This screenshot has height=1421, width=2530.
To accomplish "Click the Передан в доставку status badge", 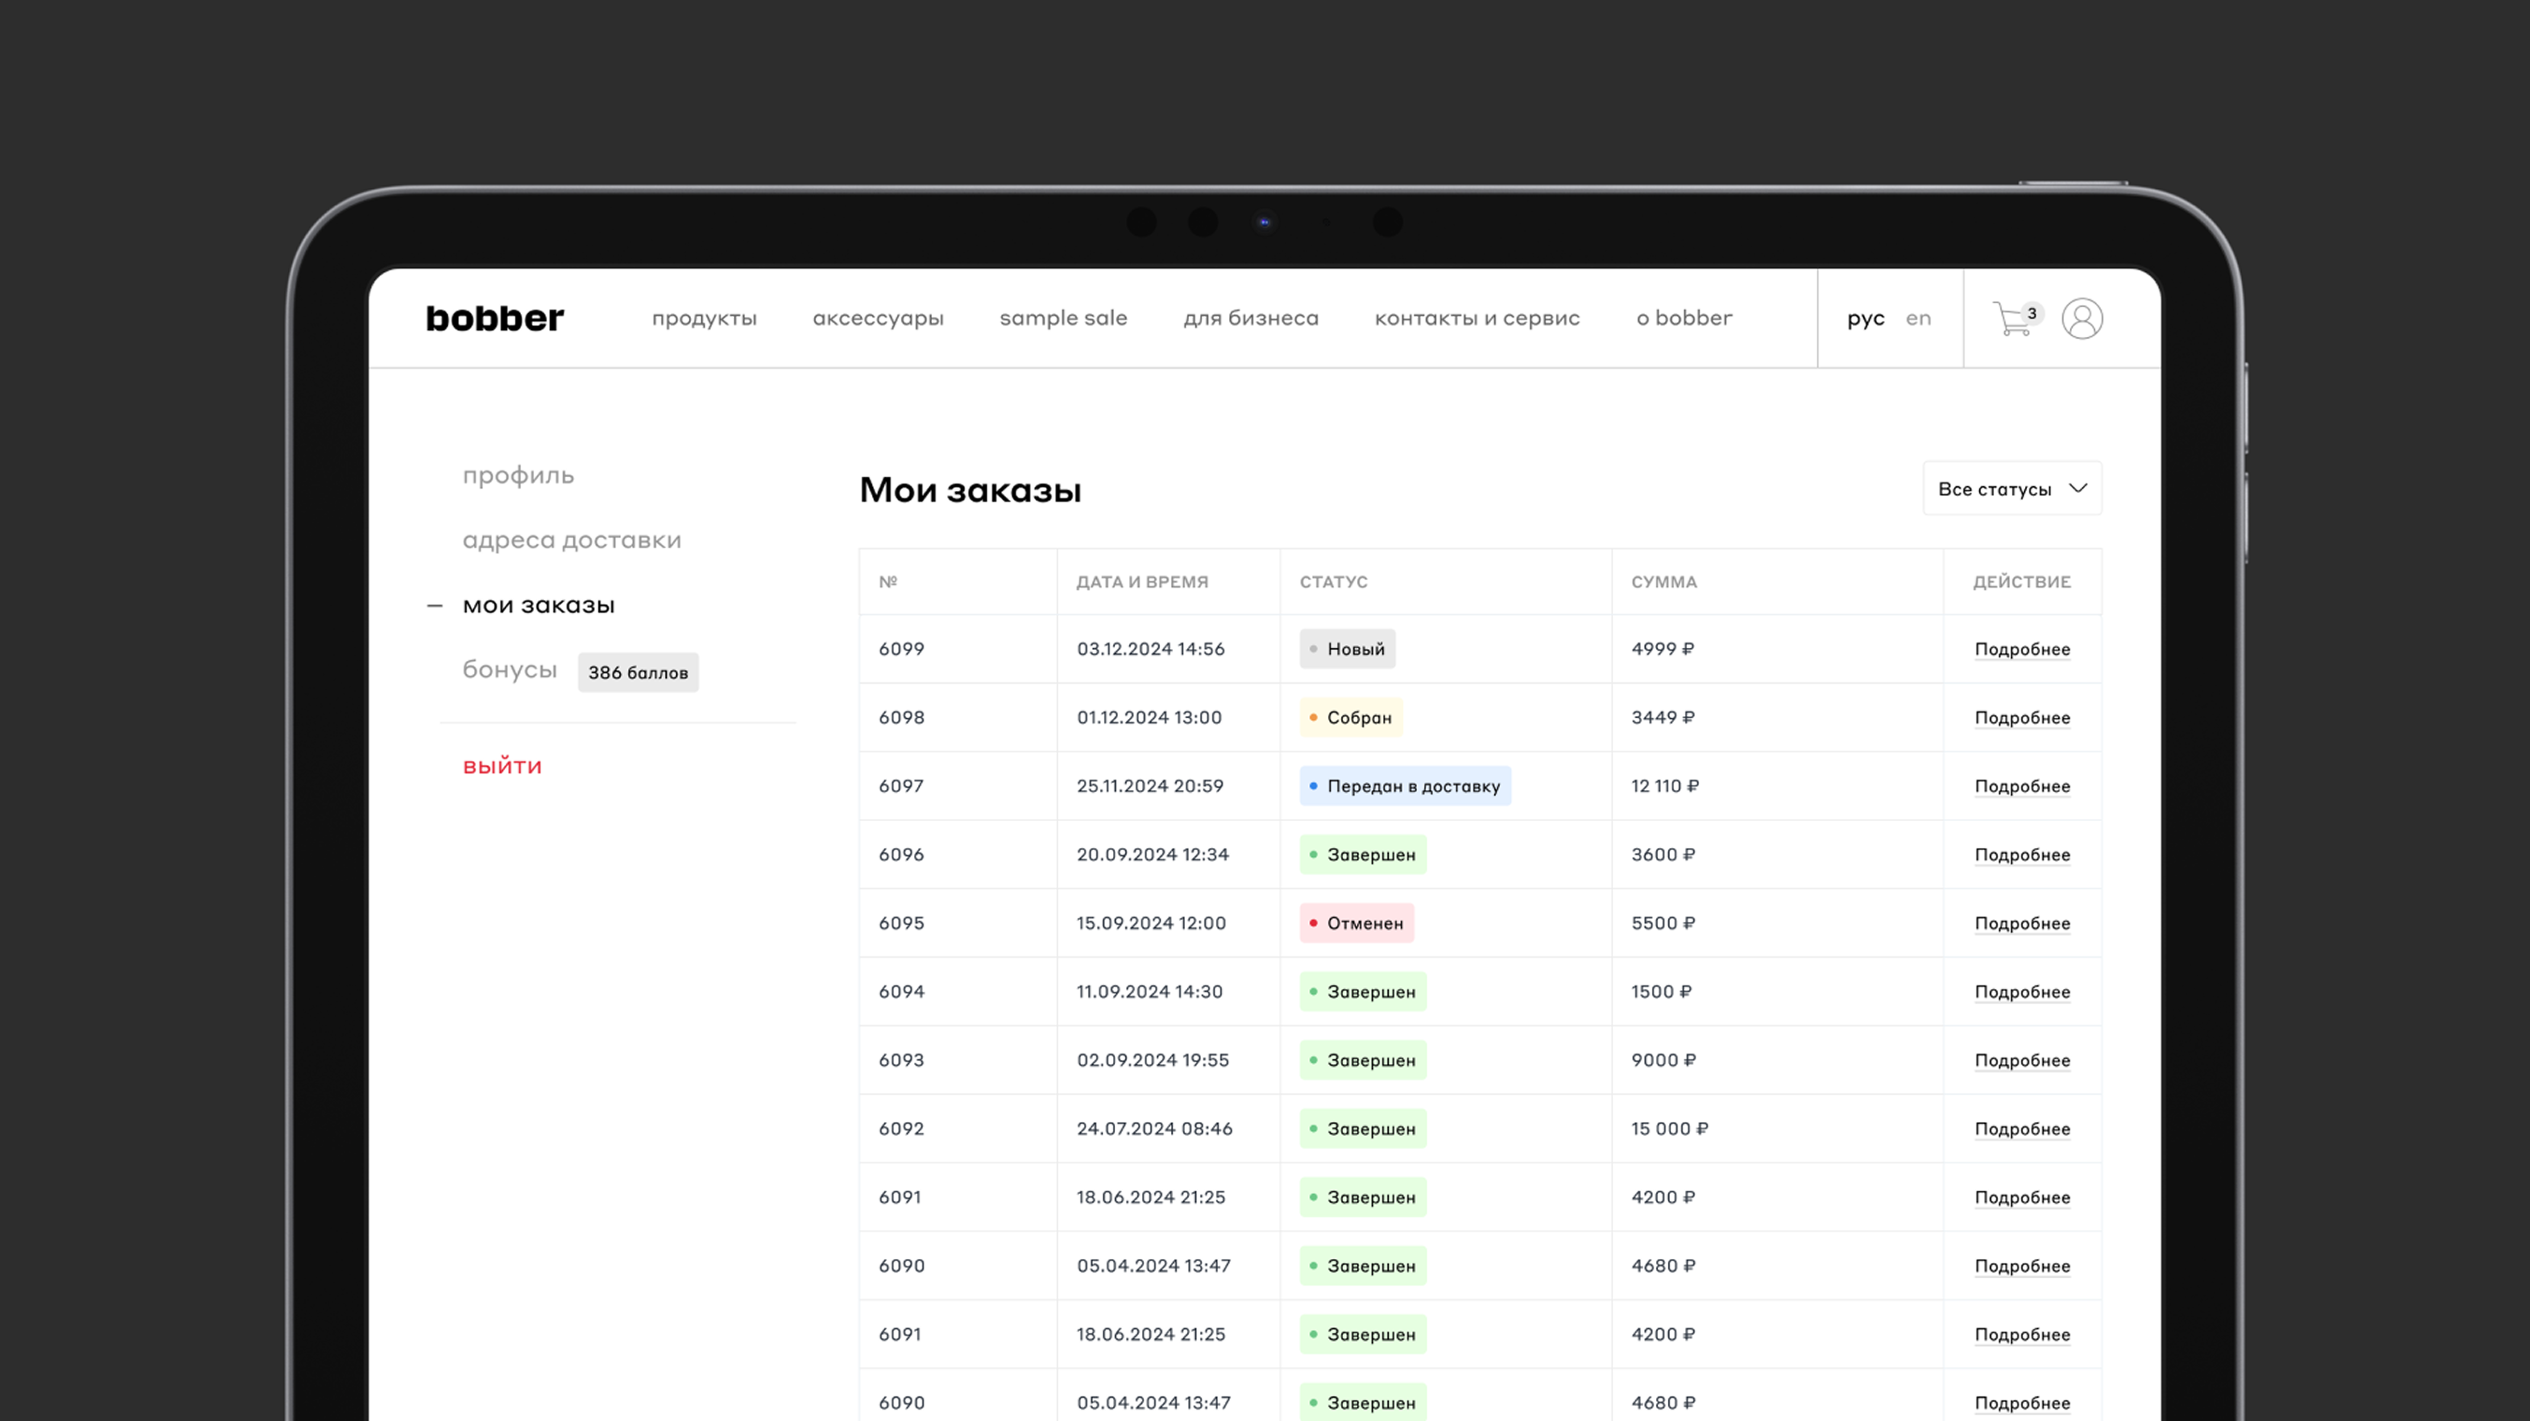I will click(x=1404, y=786).
